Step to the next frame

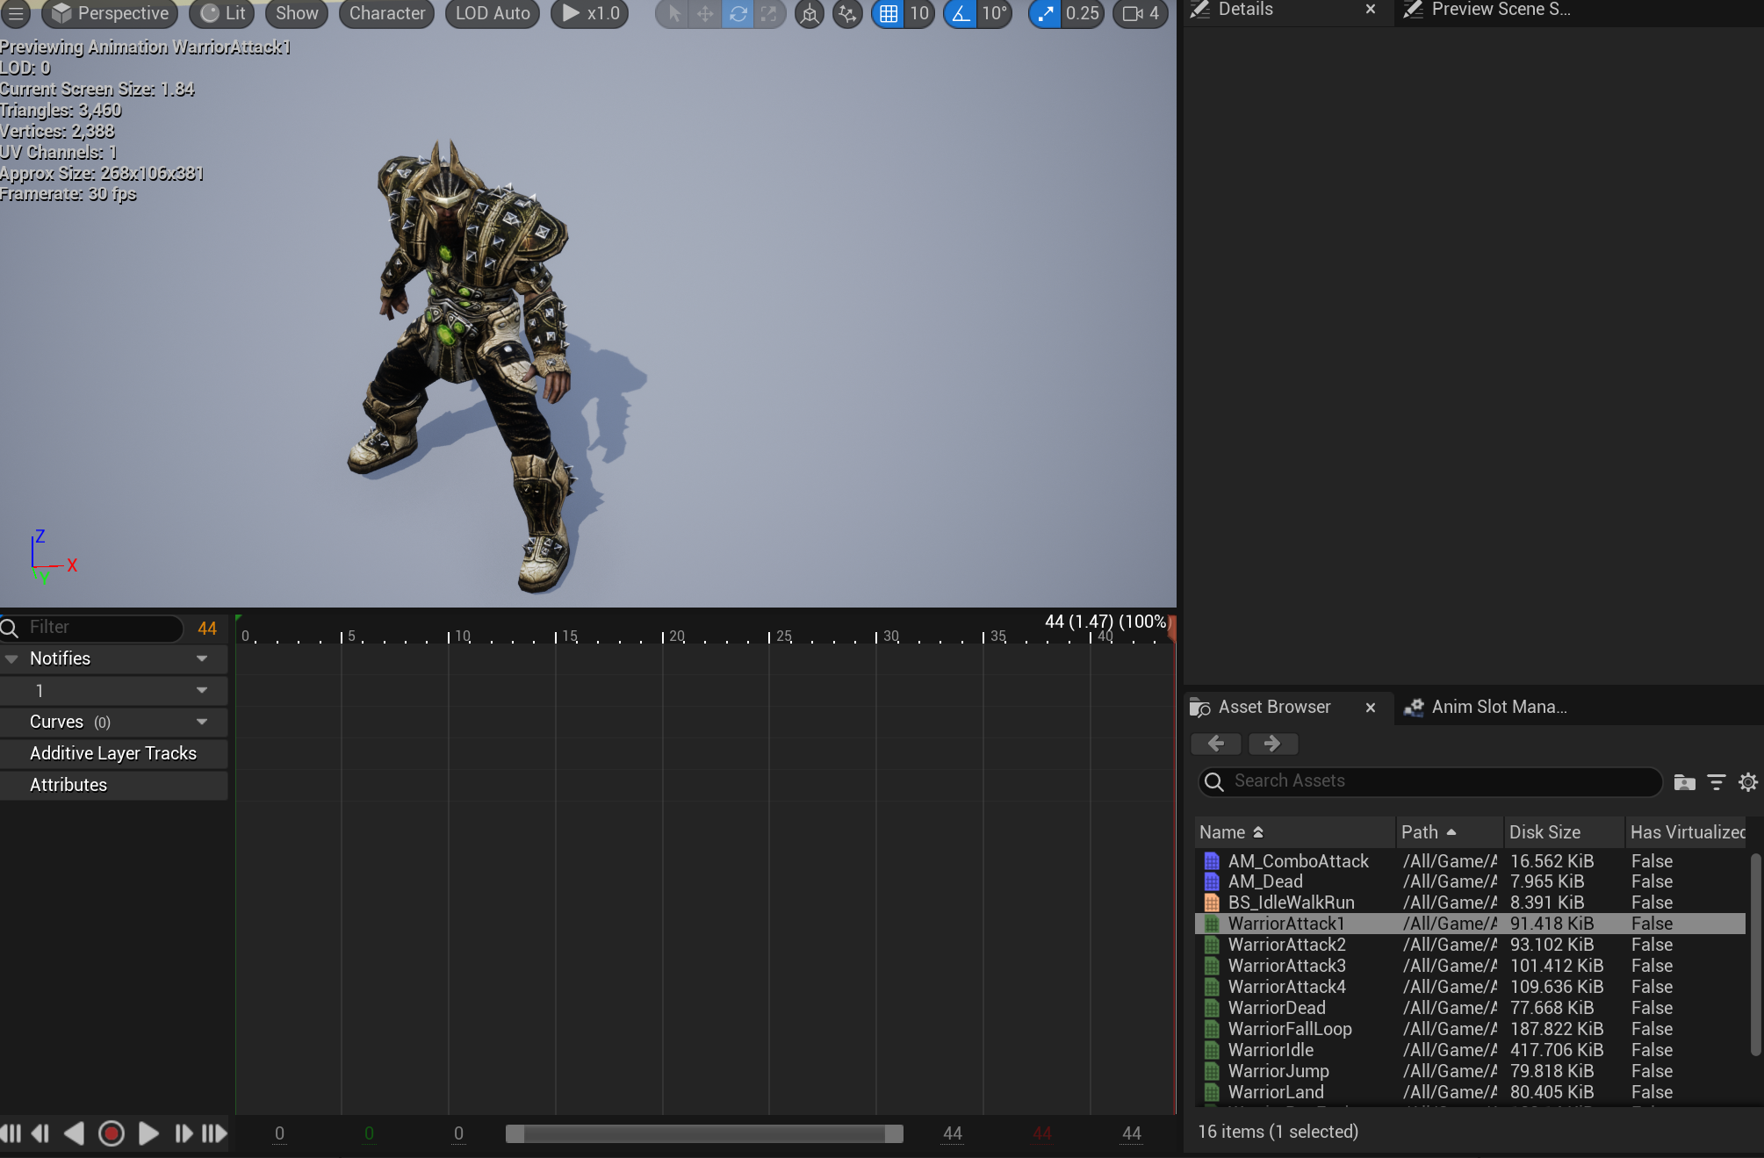coord(183,1133)
